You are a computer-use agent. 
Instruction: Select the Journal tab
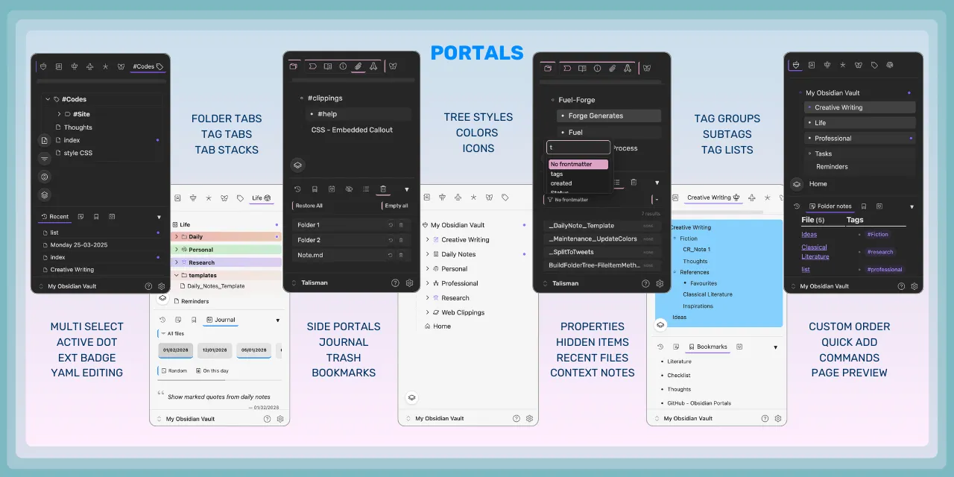pyautogui.click(x=221, y=320)
